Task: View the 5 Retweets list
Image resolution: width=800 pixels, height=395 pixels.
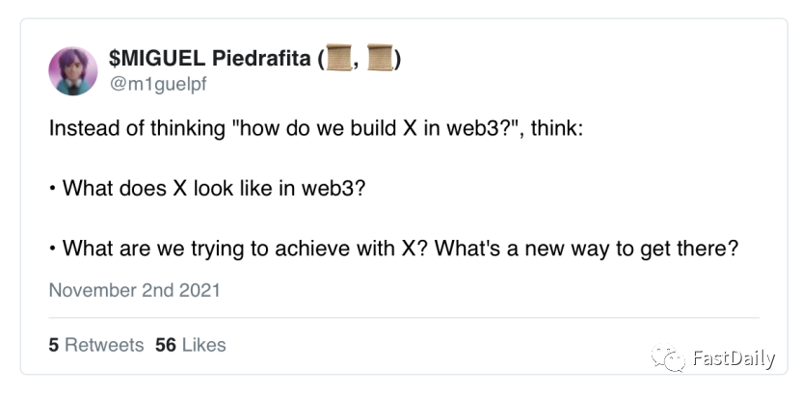Action: tap(96, 344)
